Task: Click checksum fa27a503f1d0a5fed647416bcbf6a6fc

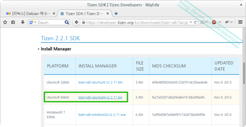Action: pos(178,97)
